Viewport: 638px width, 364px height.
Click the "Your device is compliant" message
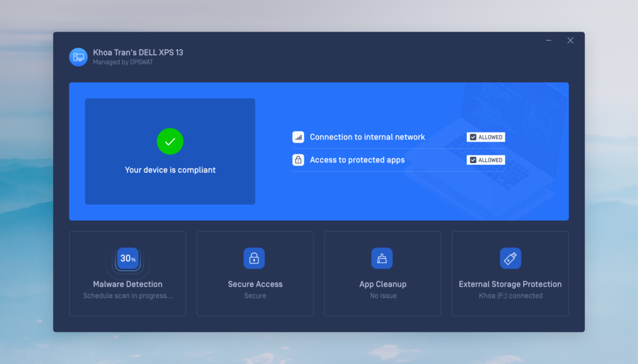pyautogui.click(x=170, y=170)
